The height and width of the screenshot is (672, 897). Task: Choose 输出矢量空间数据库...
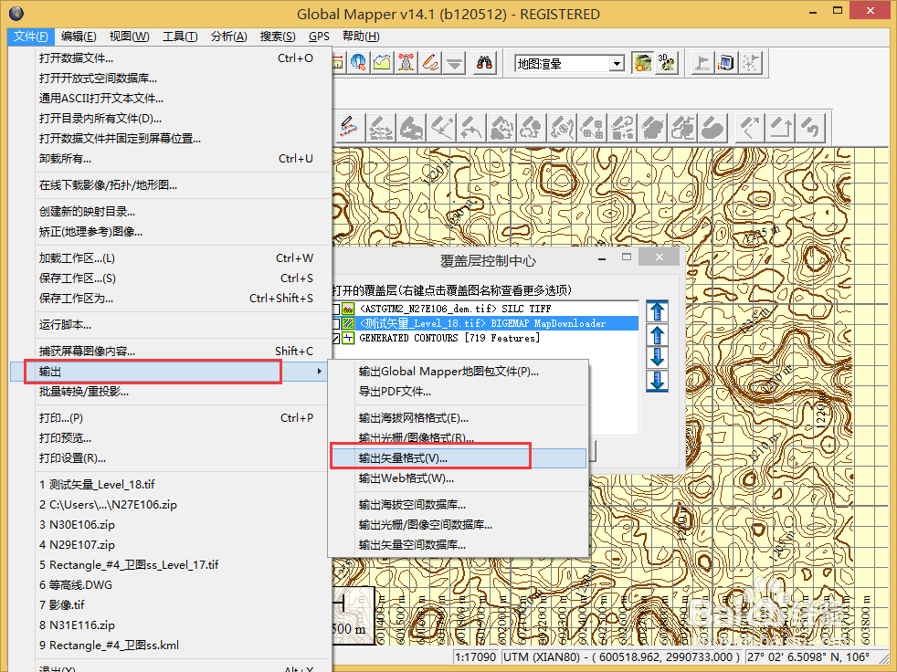459,545
